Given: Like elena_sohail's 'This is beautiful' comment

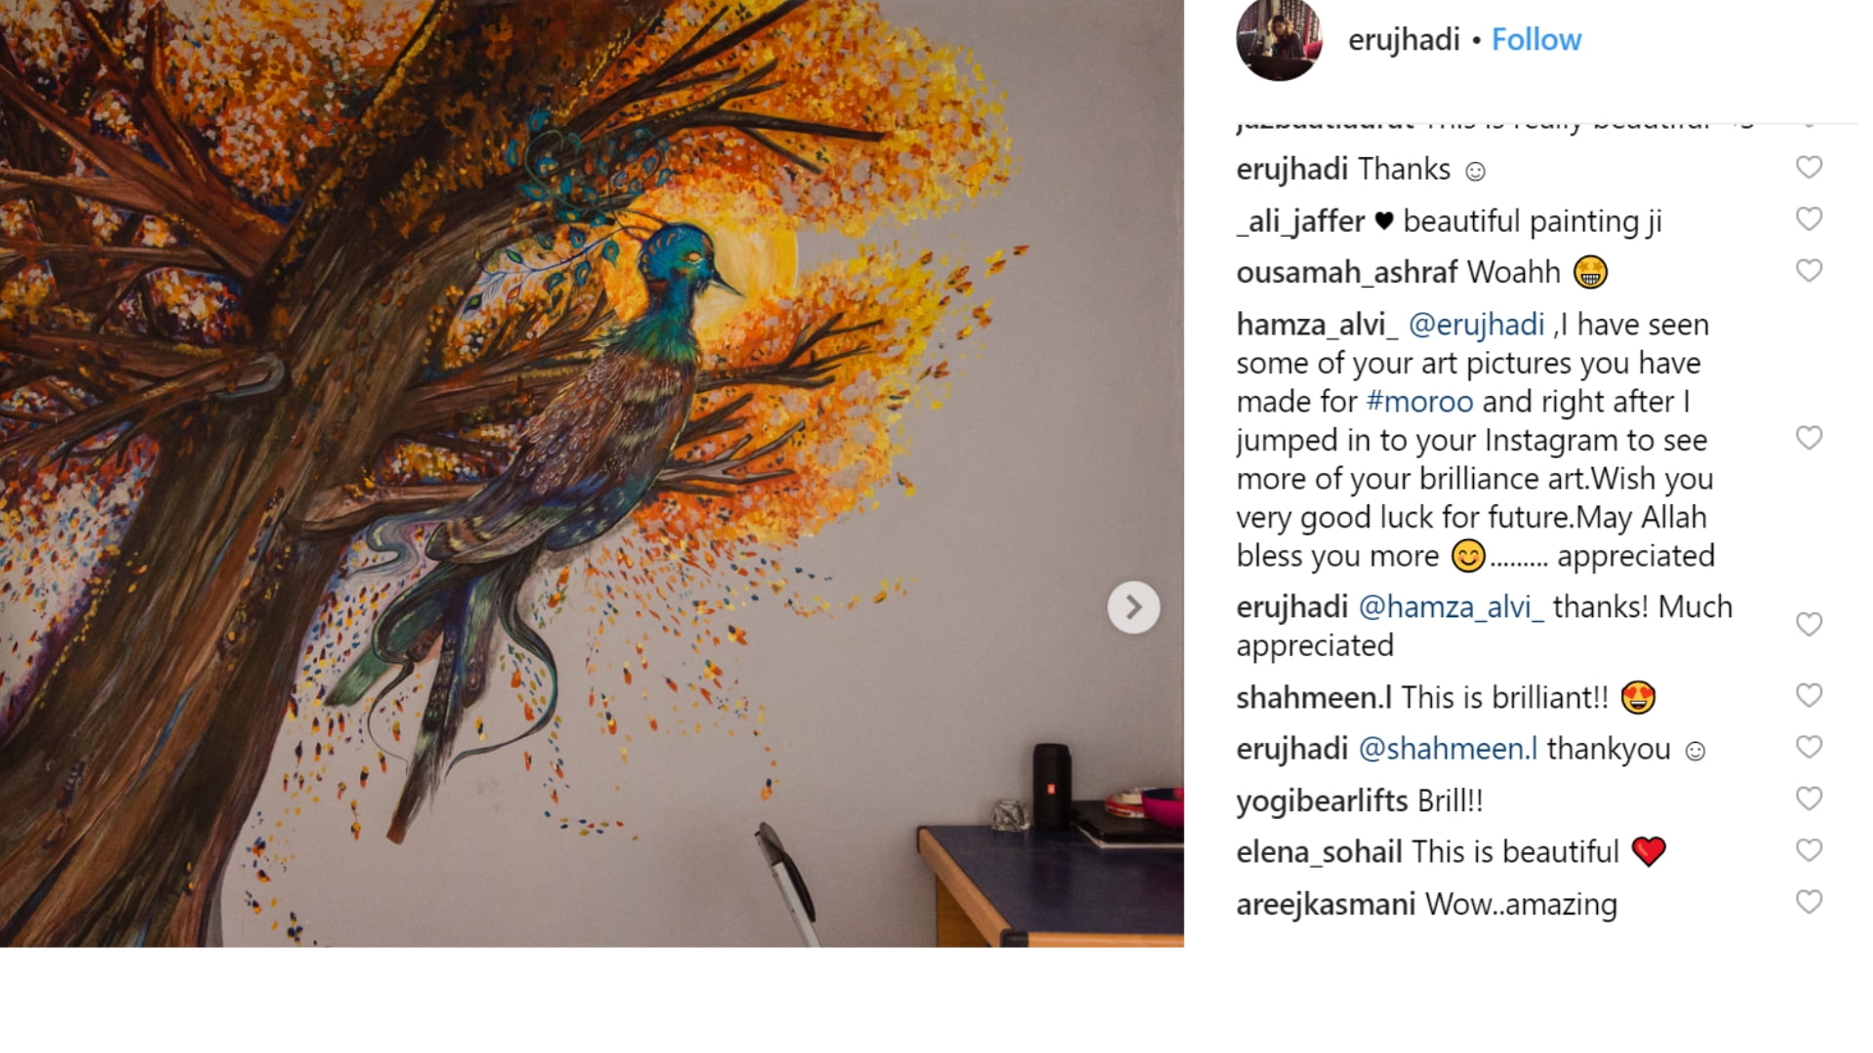Looking at the screenshot, I should click(x=1809, y=850).
